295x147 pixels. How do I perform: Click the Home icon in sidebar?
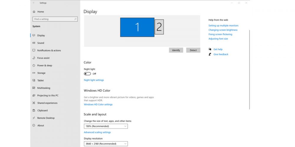(34, 12)
